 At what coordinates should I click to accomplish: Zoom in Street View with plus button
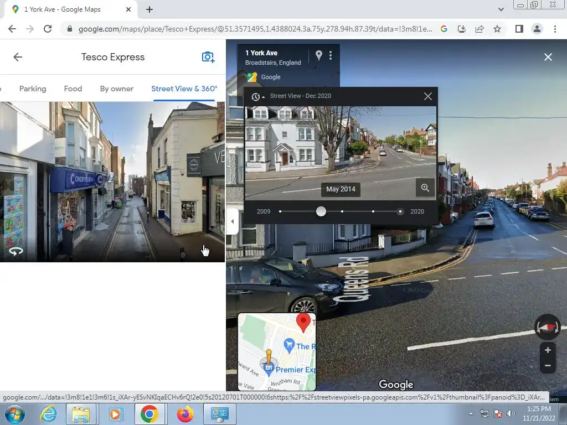pyautogui.click(x=548, y=350)
